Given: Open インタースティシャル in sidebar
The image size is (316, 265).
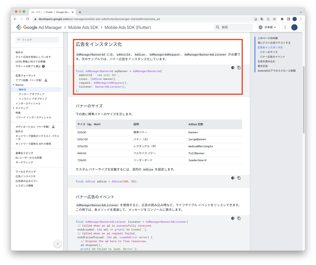Looking at the screenshot, I should click(x=28, y=103).
